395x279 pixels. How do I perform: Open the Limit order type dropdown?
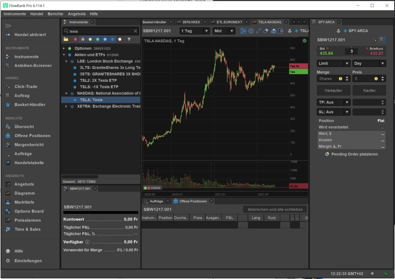click(x=333, y=63)
